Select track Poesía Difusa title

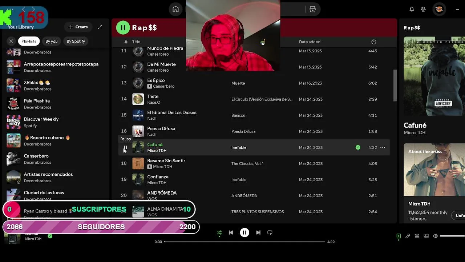click(x=161, y=128)
